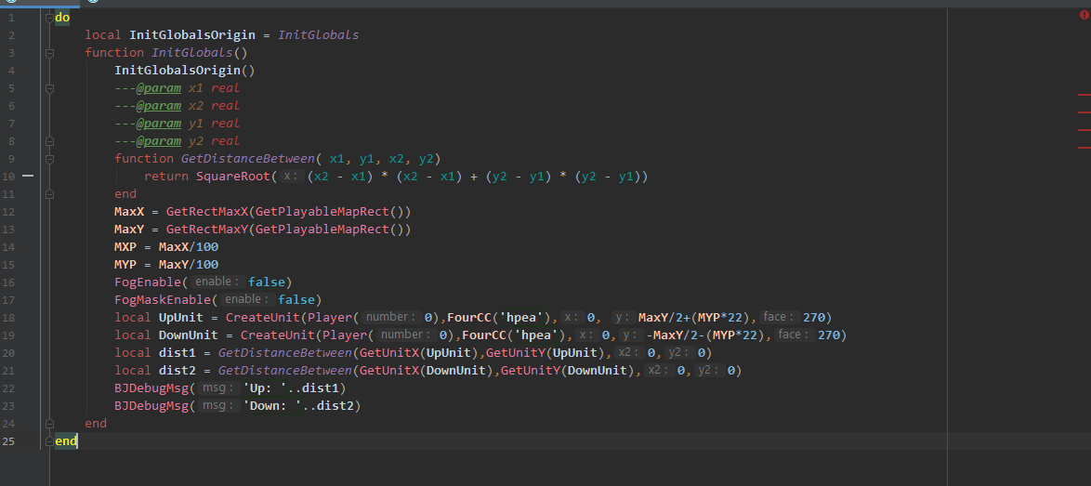Screen dimensions: 1091x486
Task: Click 'BJDebugMsg' on line 22
Action: (151, 388)
